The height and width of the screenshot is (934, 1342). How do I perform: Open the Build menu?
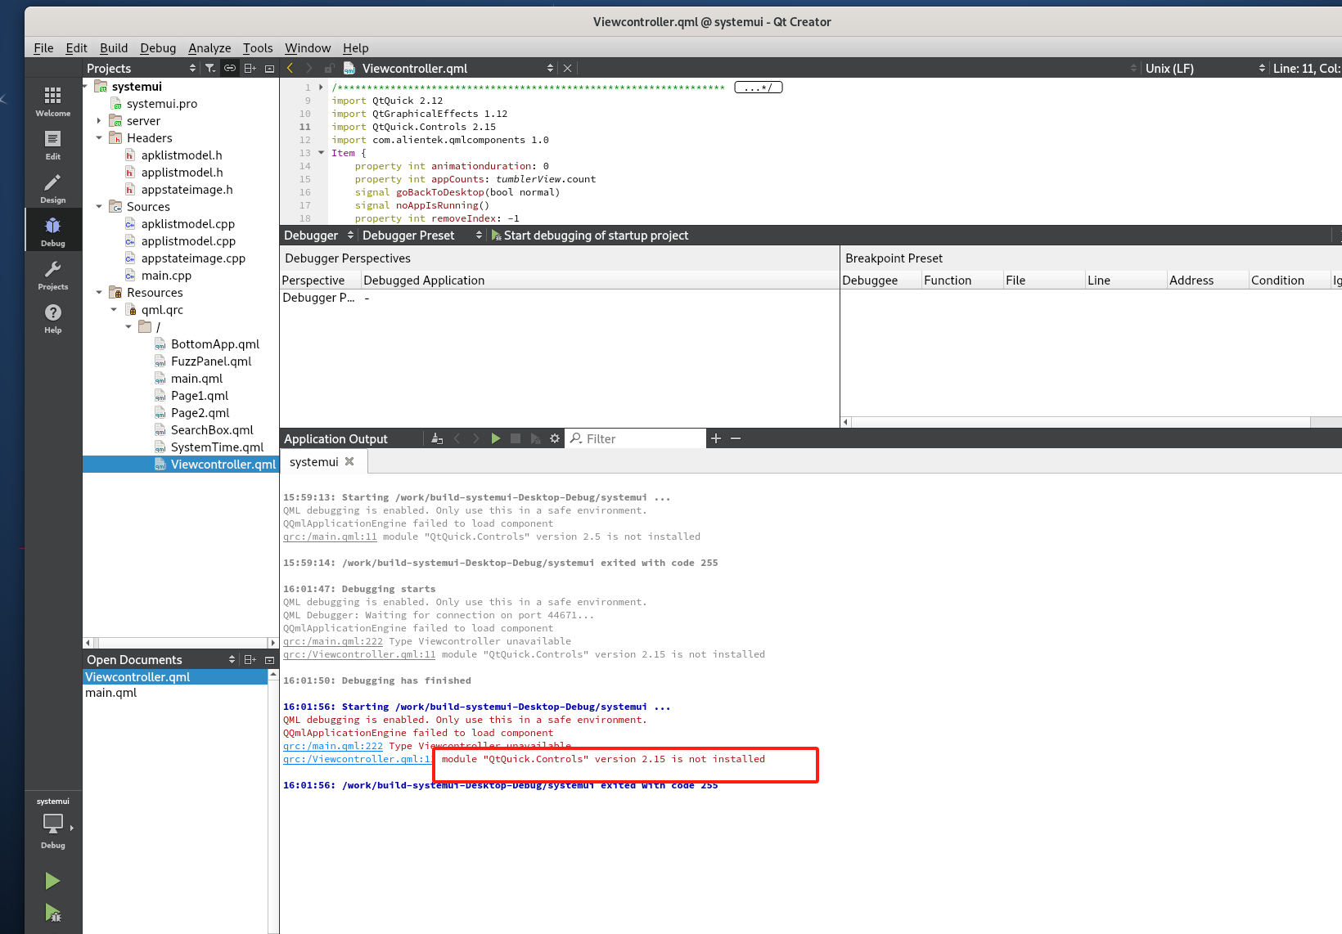click(x=114, y=47)
